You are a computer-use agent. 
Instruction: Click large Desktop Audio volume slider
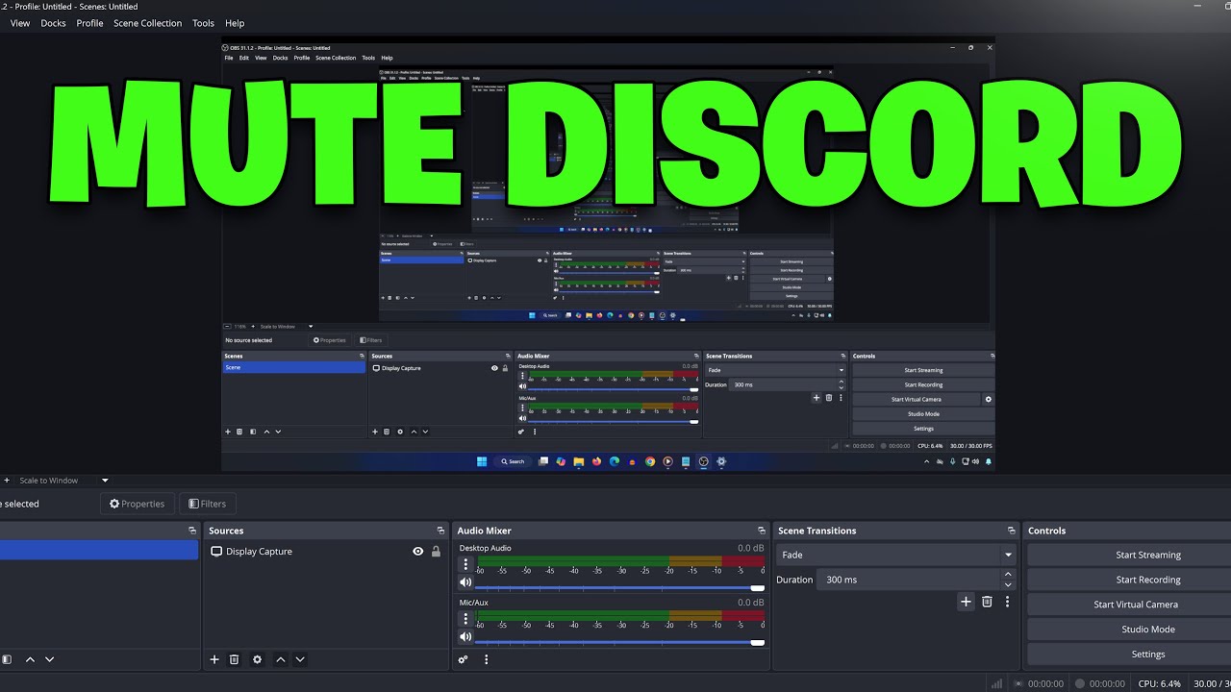point(619,587)
